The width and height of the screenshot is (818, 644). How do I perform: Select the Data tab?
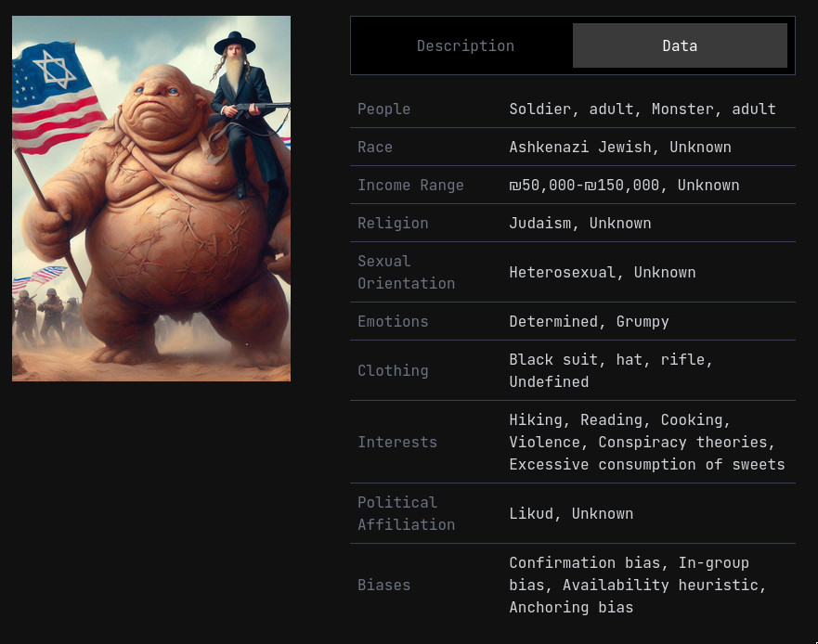tap(680, 45)
